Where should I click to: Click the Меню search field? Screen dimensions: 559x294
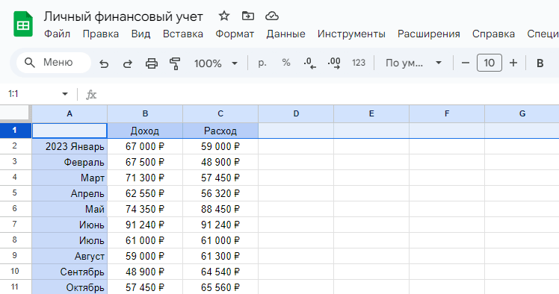point(54,63)
